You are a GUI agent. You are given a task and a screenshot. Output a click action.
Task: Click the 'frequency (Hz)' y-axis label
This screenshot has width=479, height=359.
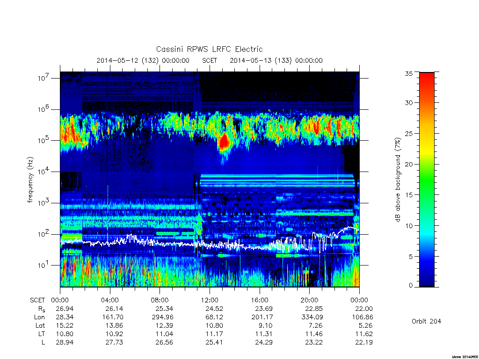point(30,180)
